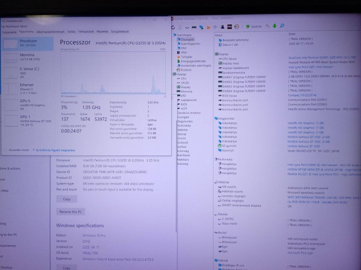Open the Erőforrás-figyelő megnyitása link
361x270 pixels.
coord(54,150)
